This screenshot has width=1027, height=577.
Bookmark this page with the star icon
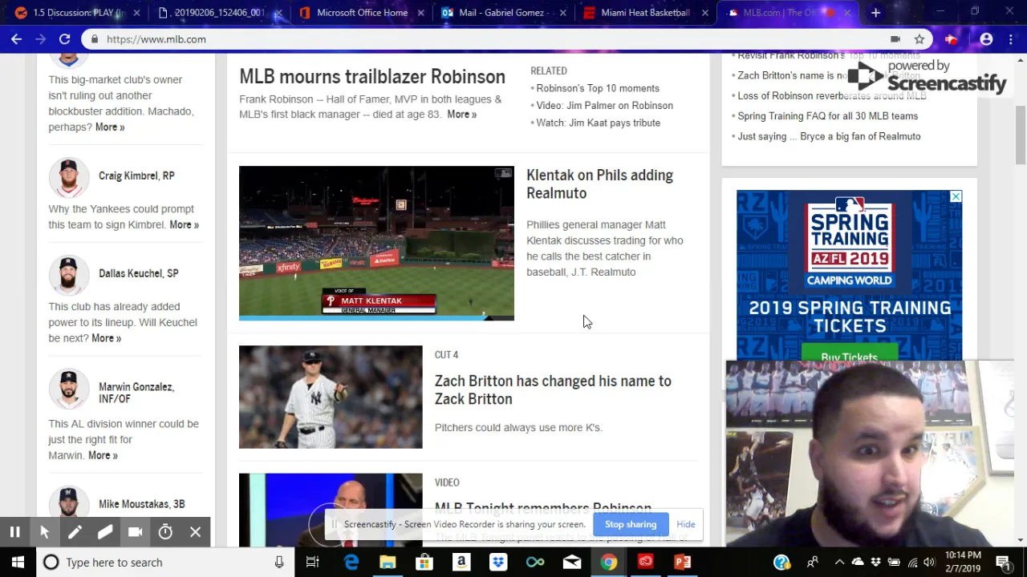pyautogui.click(x=919, y=39)
